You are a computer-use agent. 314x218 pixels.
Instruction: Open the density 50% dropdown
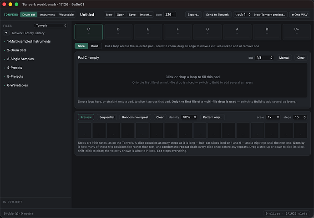click(x=189, y=117)
